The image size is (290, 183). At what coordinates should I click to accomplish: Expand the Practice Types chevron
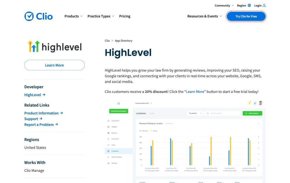tap(113, 16)
